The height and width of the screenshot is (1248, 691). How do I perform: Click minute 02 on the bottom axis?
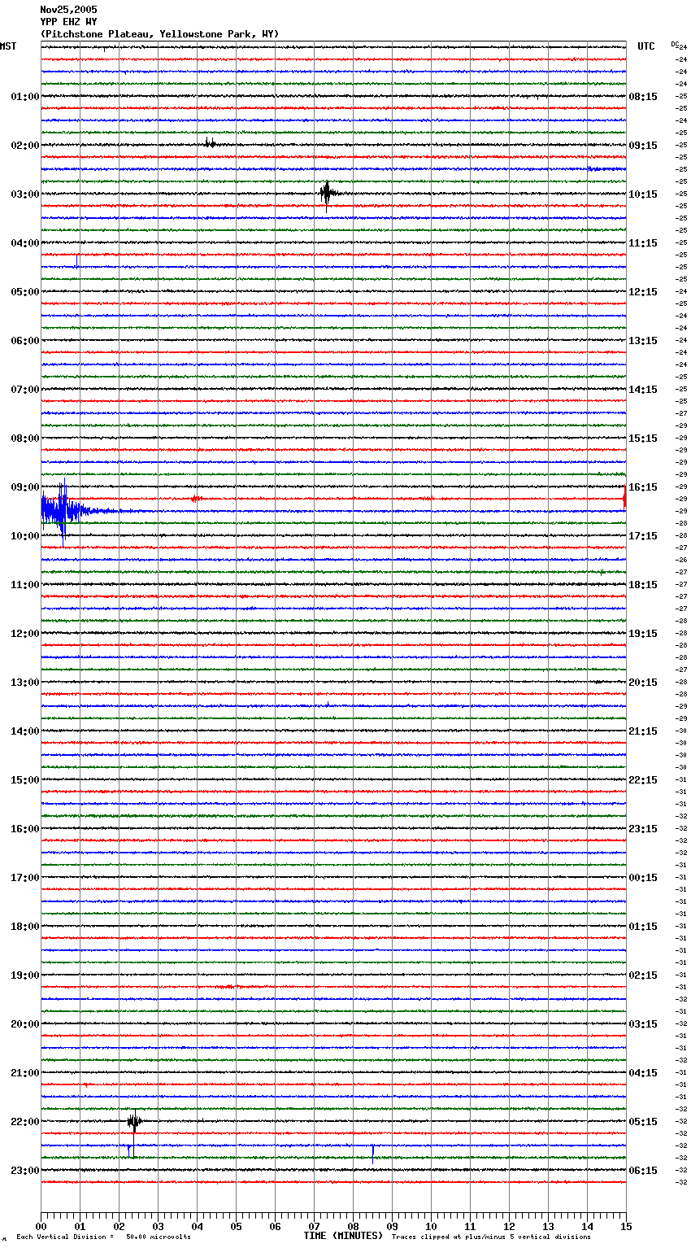point(119,1226)
